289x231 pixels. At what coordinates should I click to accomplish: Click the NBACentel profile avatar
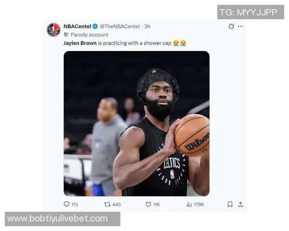pyautogui.click(x=53, y=30)
